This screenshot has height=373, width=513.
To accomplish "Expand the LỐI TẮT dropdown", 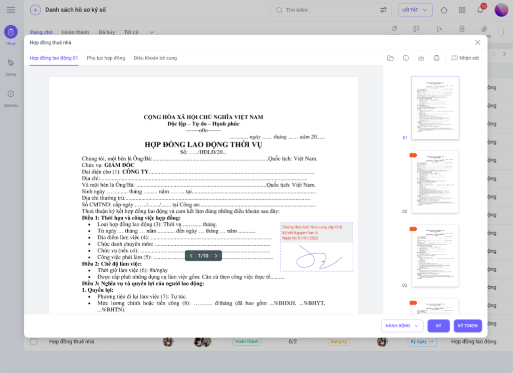I will 415,10.
